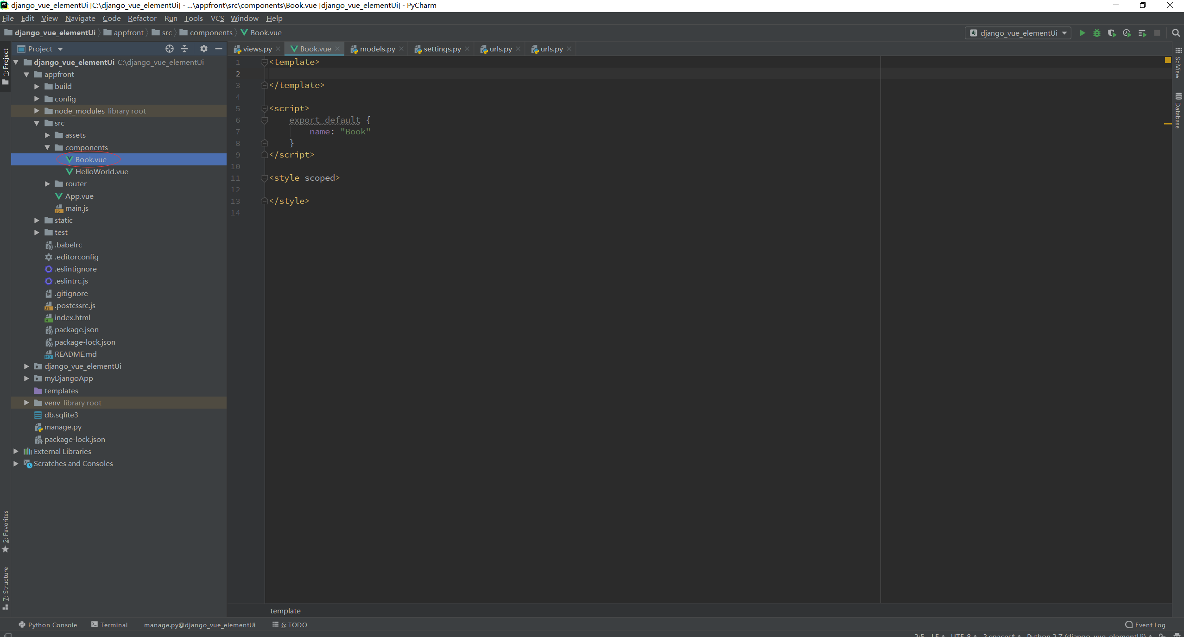Select main.js in the project tree

pyautogui.click(x=77, y=208)
